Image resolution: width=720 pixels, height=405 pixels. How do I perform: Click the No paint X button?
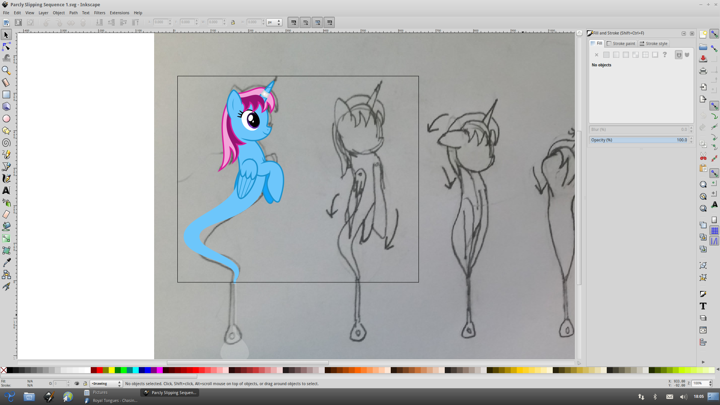point(597,55)
